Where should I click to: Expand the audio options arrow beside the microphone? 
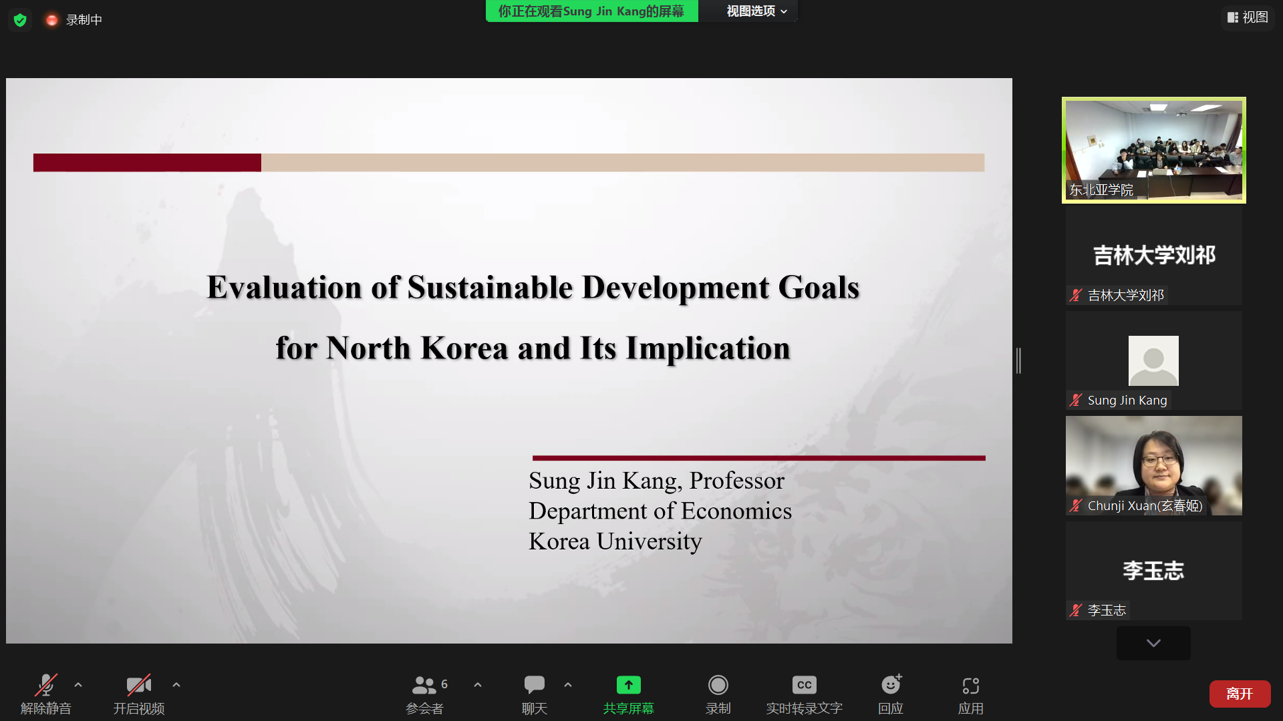click(78, 685)
